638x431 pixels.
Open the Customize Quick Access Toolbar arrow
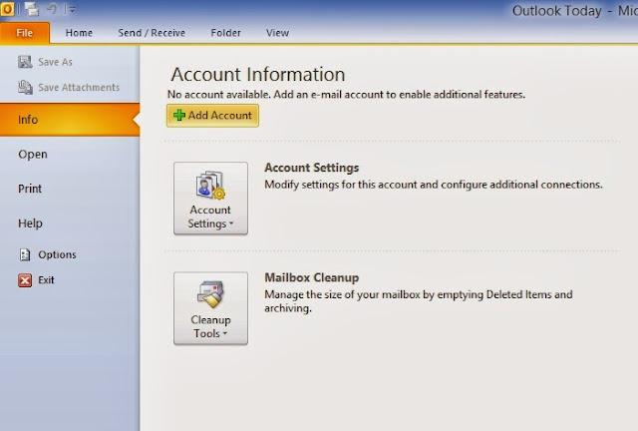[72, 9]
